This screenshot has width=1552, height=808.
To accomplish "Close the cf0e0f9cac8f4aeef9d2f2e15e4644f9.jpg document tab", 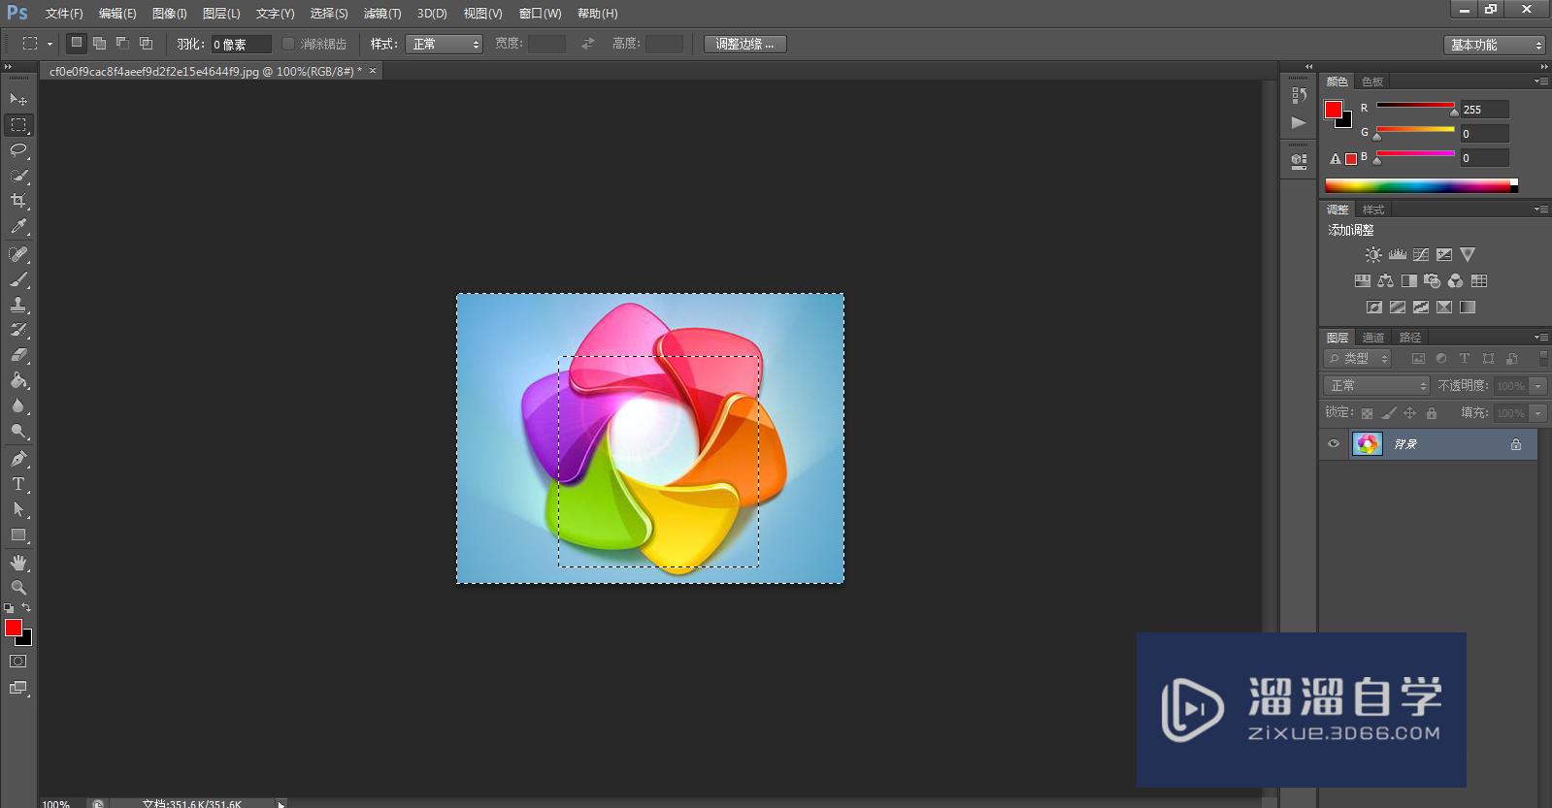I will coord(373,71).
